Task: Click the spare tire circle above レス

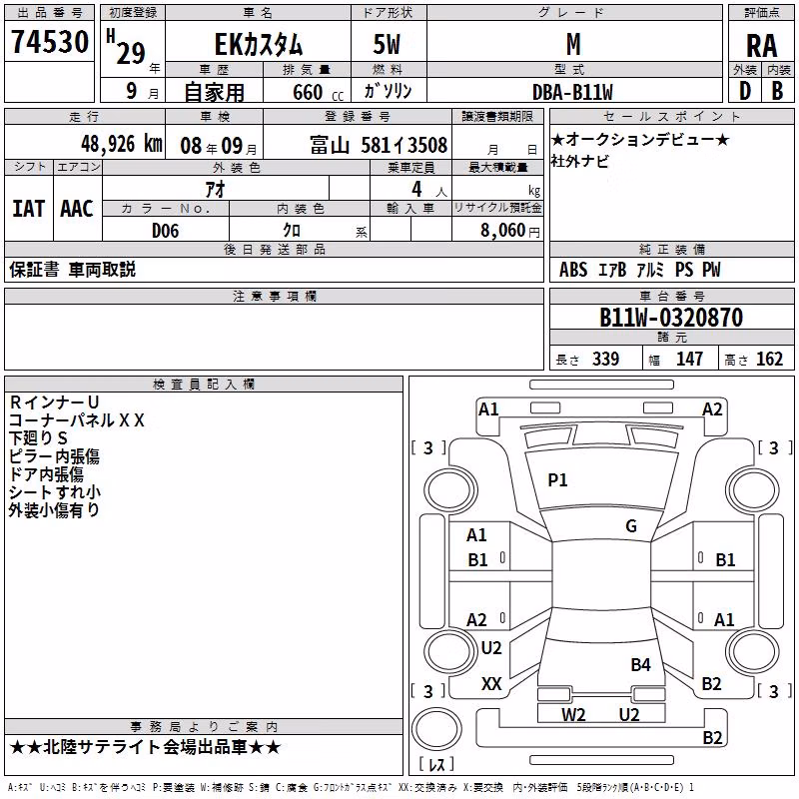Action: tap(436, 728)
